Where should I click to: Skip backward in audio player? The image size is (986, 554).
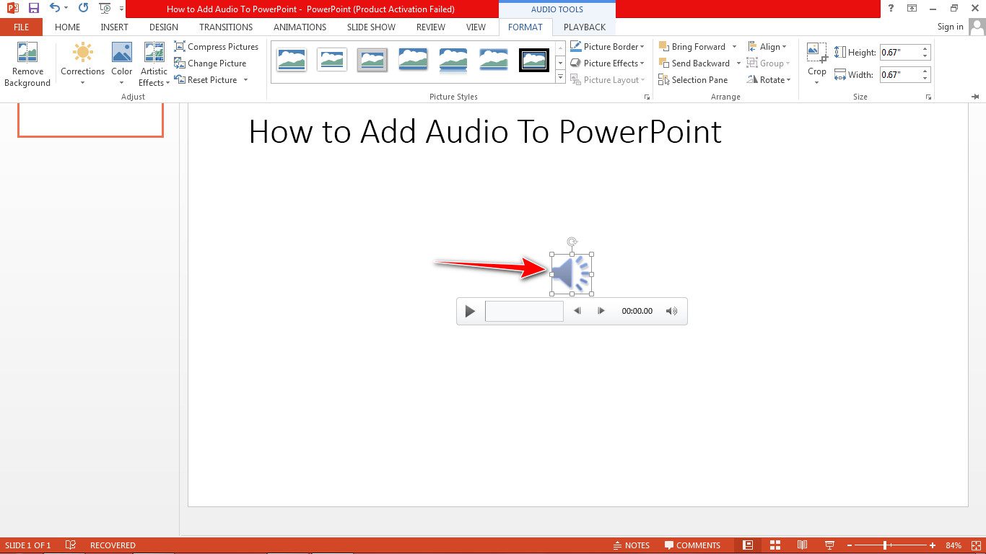577,312
